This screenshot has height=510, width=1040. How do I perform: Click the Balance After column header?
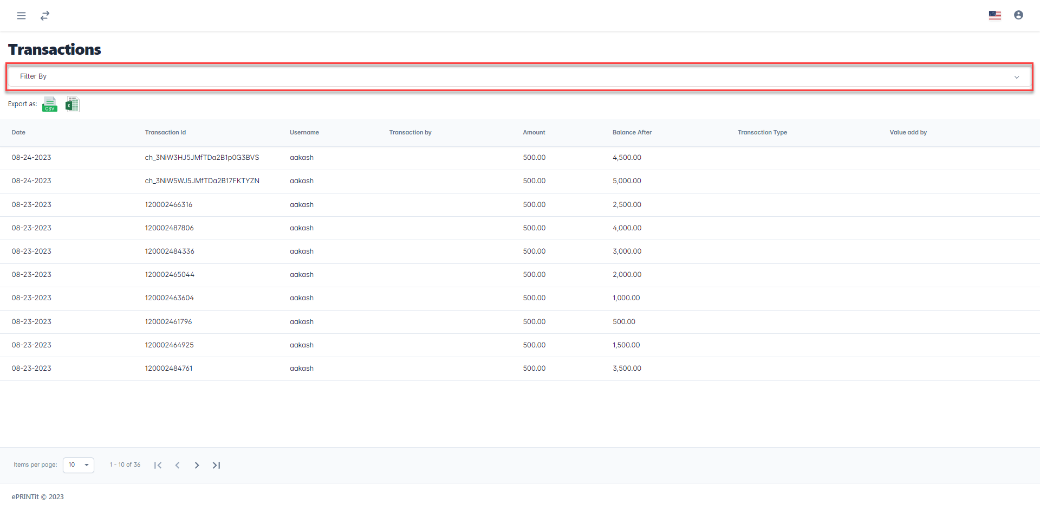(x=632, y=132)
